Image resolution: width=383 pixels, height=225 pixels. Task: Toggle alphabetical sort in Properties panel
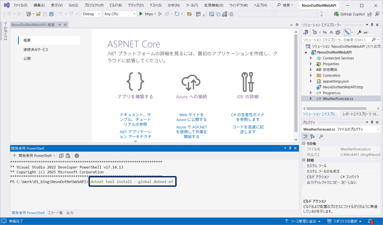[x=313, y=136]
